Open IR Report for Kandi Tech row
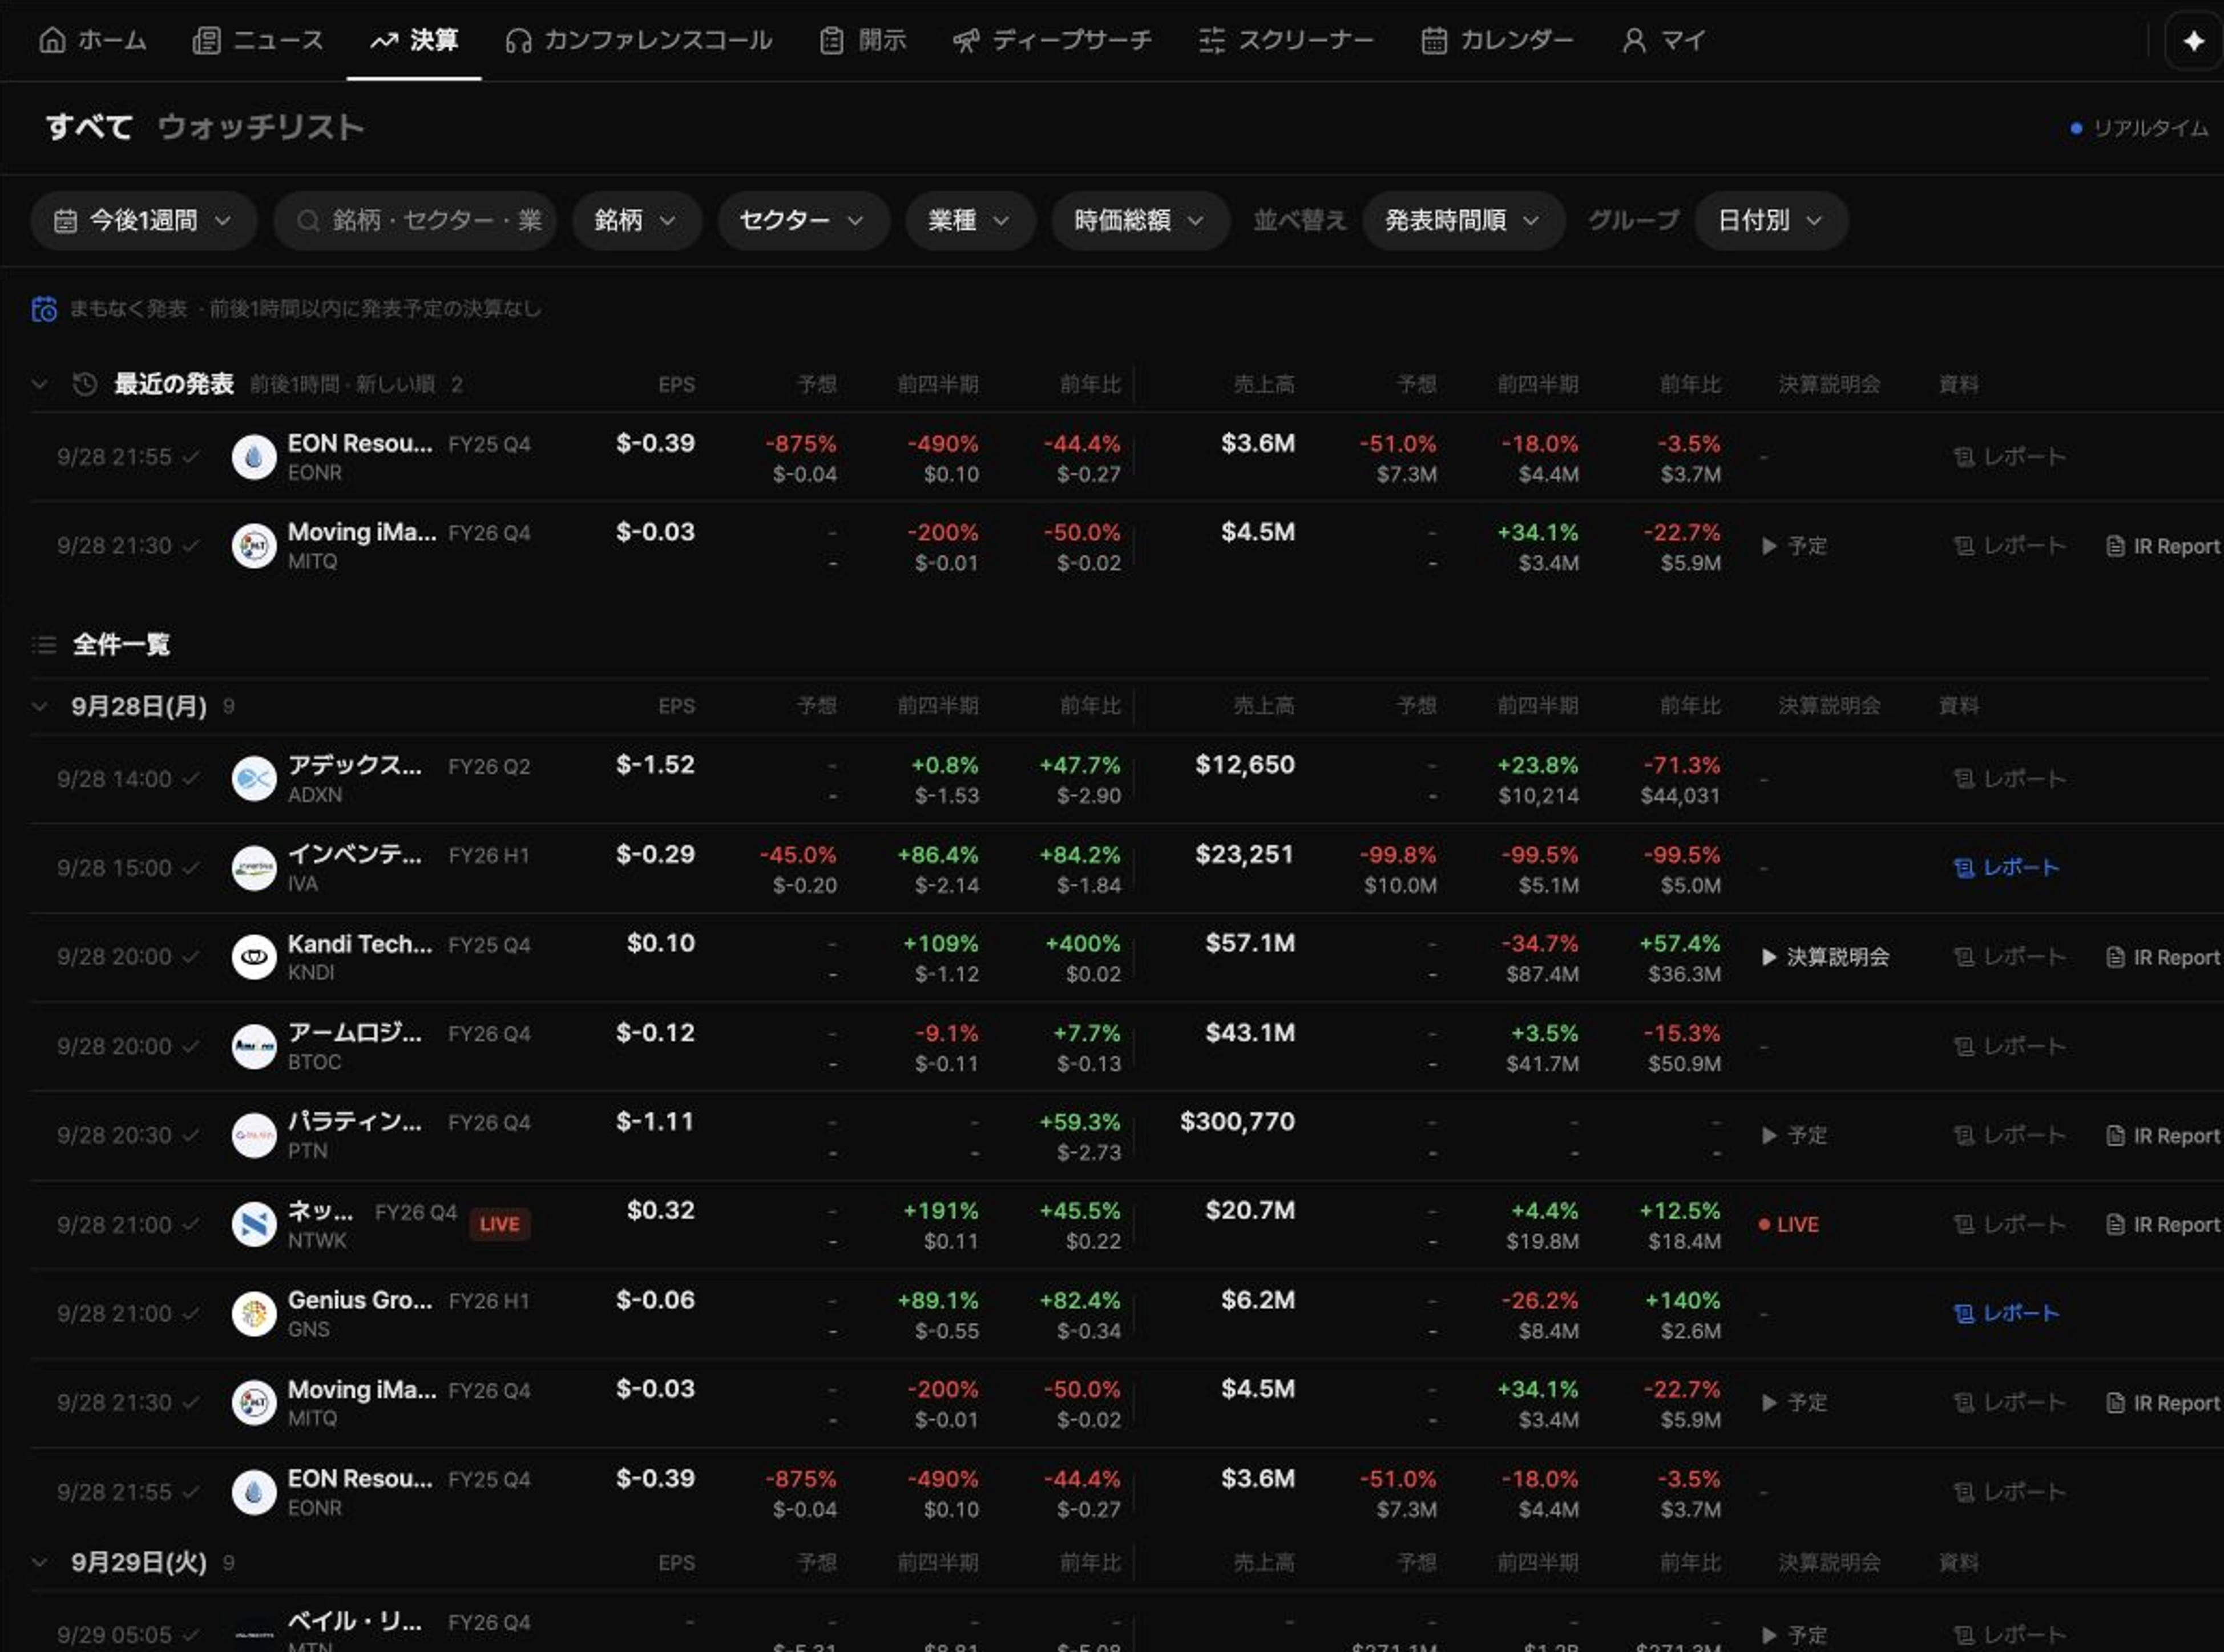Viewport: 2224px width, 1652px height. 2163,957
